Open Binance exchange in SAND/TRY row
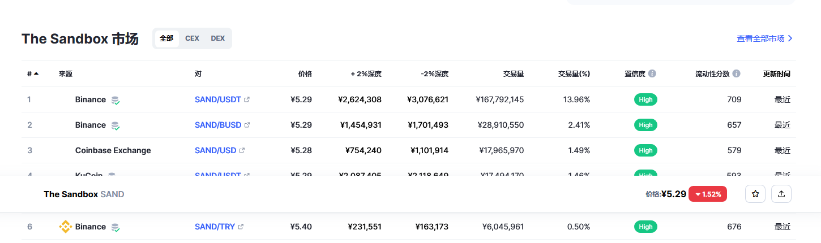Image resolution: width=821 pixels, height=243 pixels. click(90, 227)
